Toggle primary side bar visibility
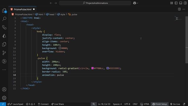Image resolution: width=188 pixels, height=106 pixels. coord(176,3)
